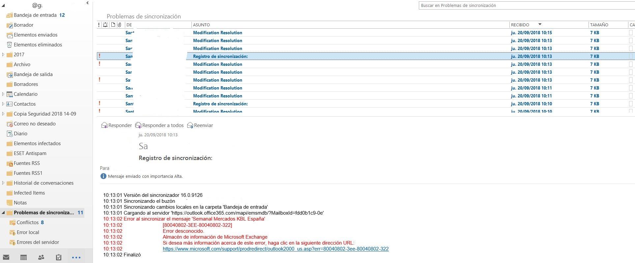Open Fuentes RSS feed folder icon
Image resolution: width=635 pixels, height=263 pixels.
pyautogui.click(x=10, y=163)
